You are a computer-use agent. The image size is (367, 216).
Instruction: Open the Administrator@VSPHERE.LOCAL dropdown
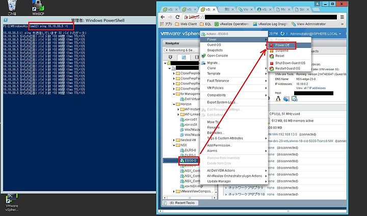pos(316,34)
